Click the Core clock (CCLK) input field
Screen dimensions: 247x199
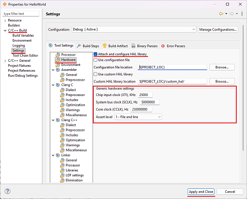[141, 110]
